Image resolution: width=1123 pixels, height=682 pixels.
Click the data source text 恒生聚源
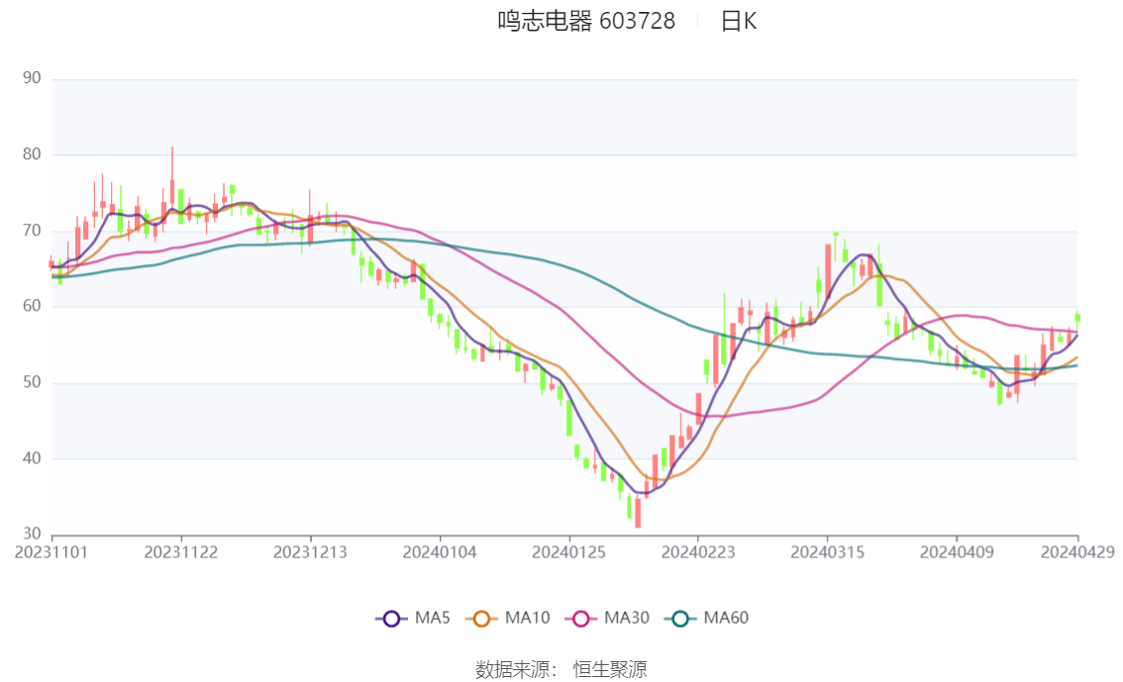(610, 670)
